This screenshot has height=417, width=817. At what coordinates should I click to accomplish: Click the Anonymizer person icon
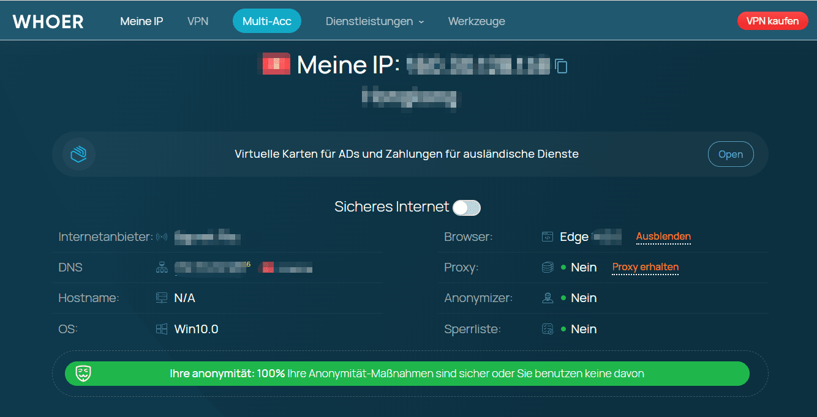[548, 298]
